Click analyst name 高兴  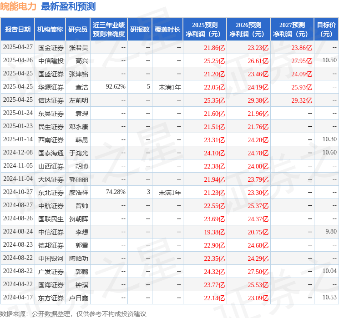click(82, 61)
